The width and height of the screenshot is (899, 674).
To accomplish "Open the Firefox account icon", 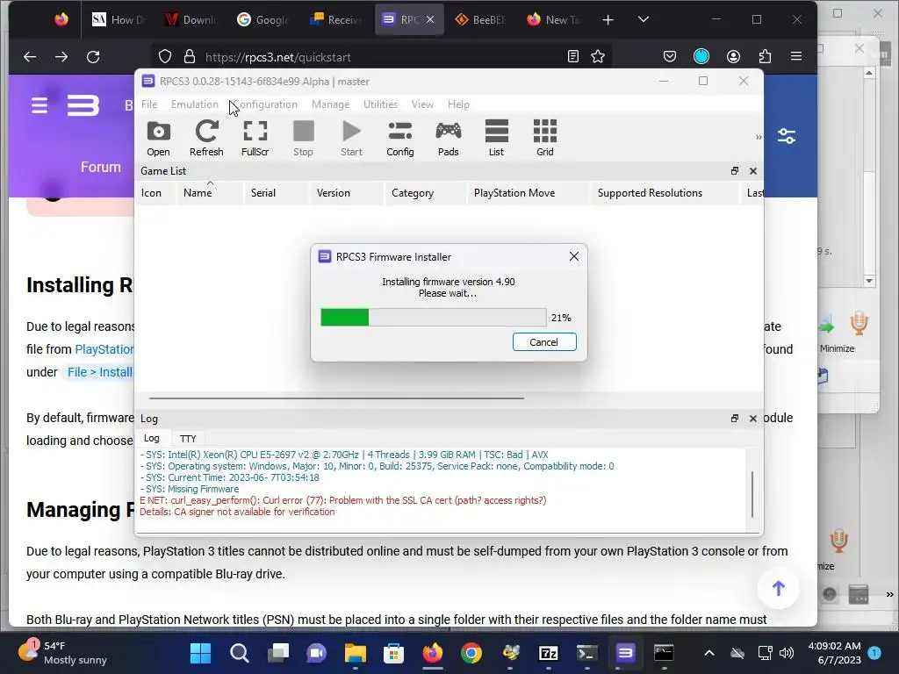I will click(x=733, y=56).
